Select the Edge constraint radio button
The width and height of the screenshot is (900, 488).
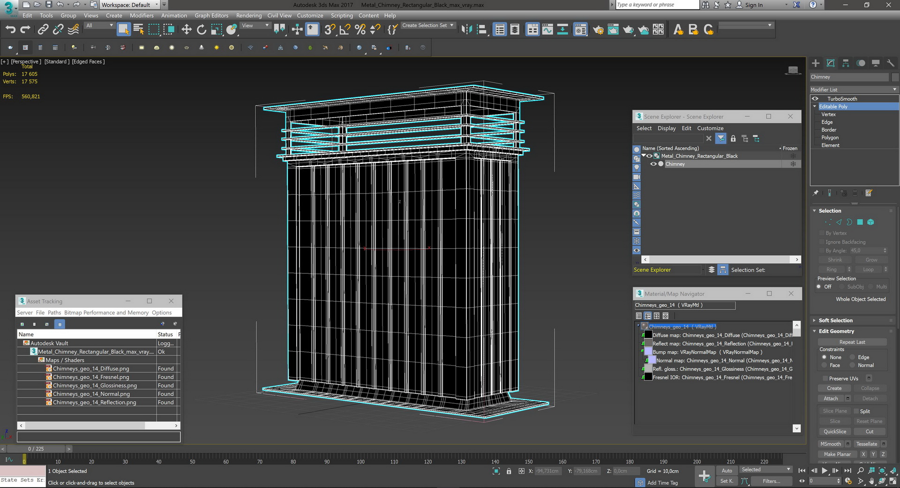pos(853,357)
